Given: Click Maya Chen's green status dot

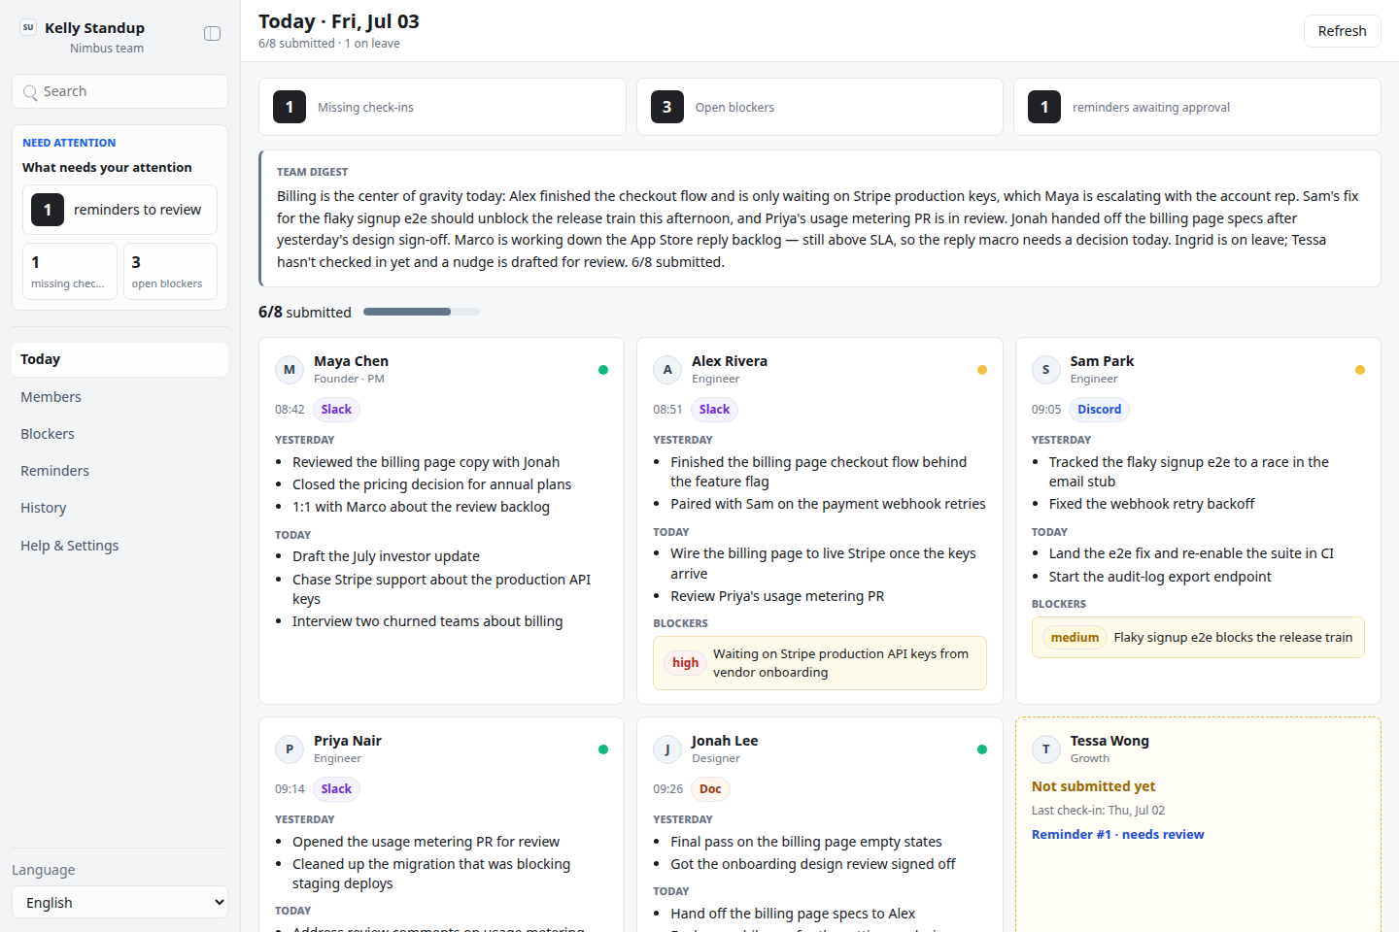Looking at the screenshot, I should [603, 370].
